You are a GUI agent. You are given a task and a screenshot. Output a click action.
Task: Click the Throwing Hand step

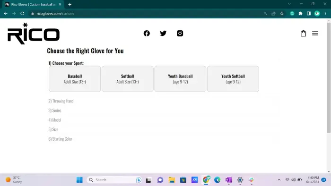(x=61, y=101)
